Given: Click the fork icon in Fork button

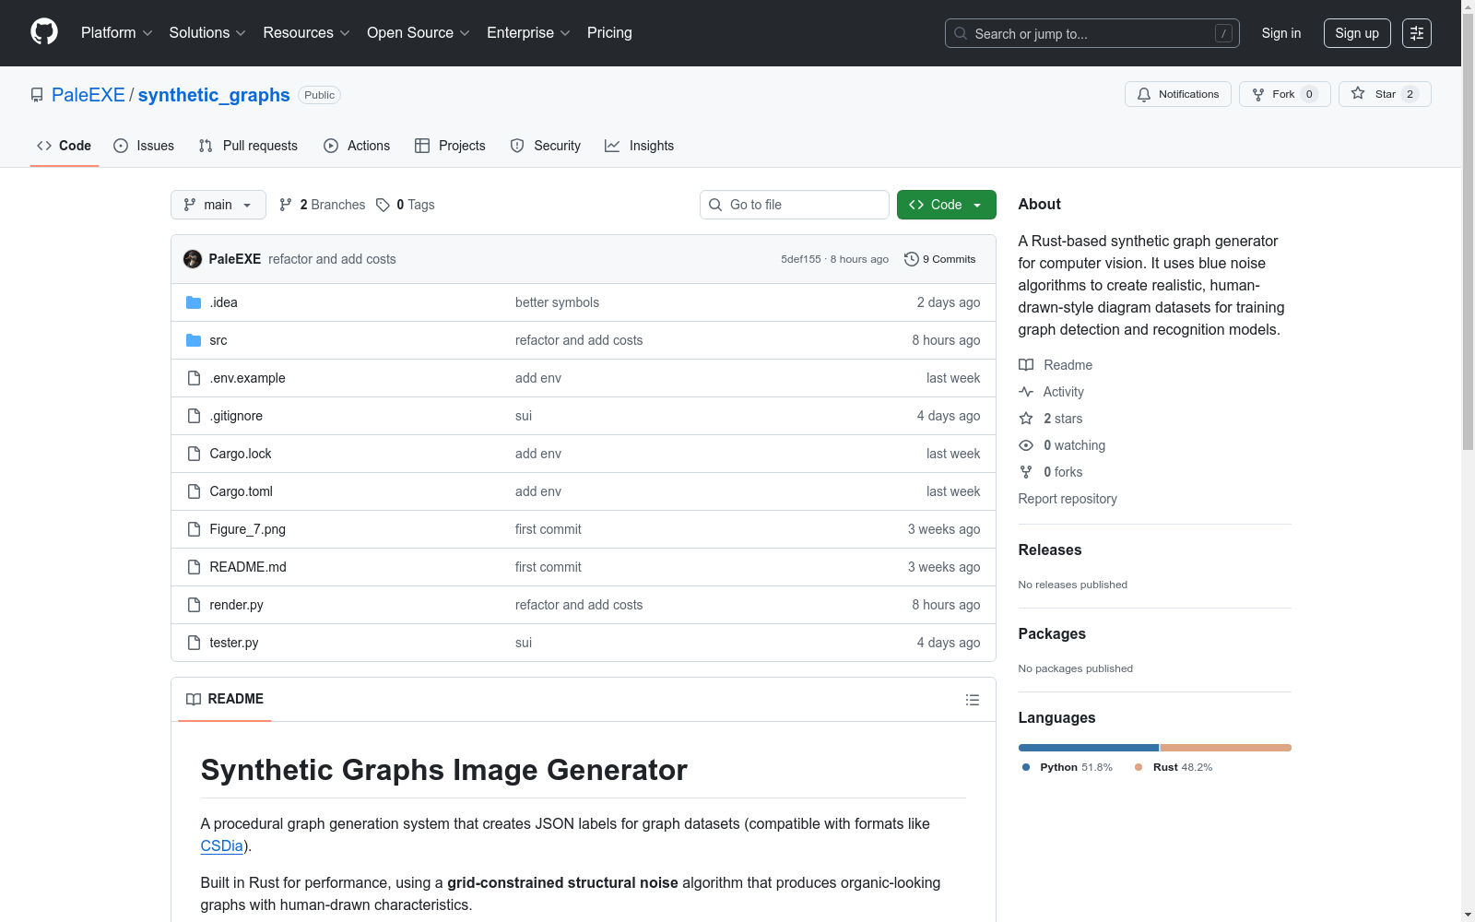Looking at the screenshot, I should point(1258,94).
